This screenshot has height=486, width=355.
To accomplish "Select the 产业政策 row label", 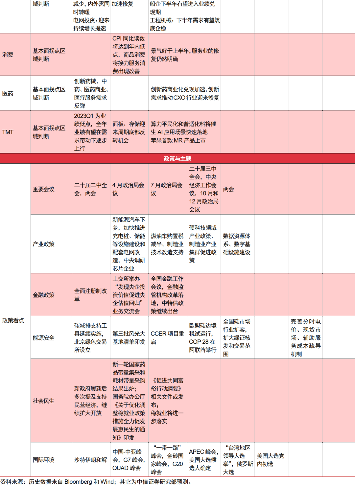I will [44, 244].
